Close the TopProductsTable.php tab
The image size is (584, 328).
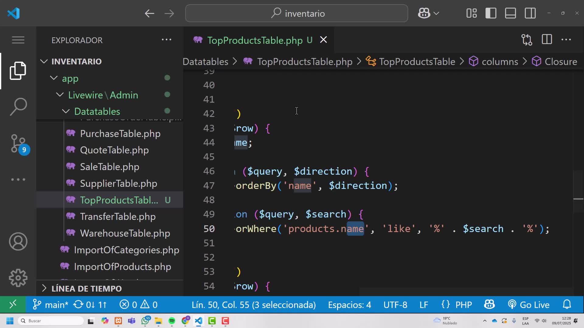[323, 40]
